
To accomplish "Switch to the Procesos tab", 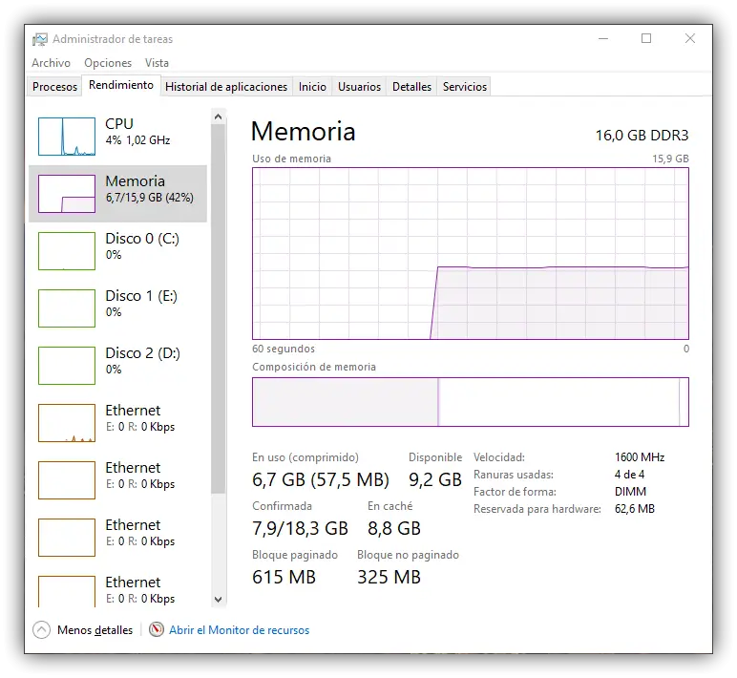I will (54, 87).
